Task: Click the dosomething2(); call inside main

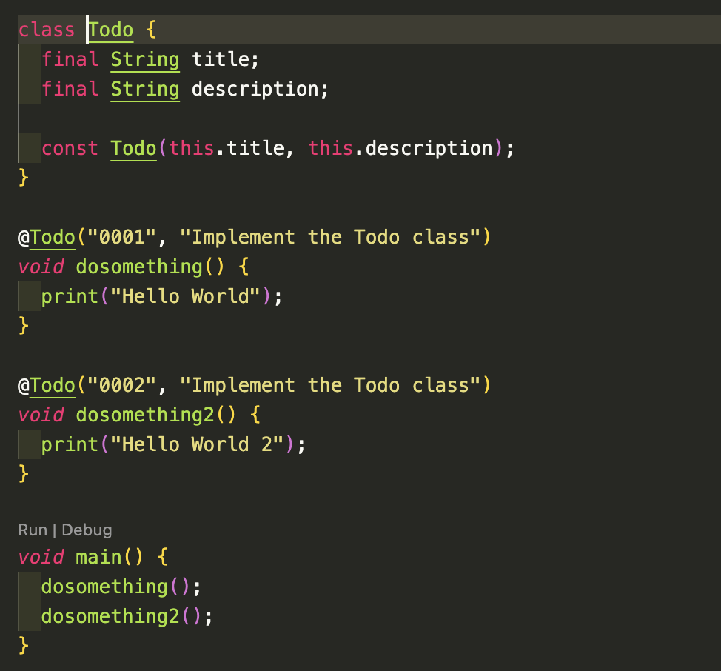Action: coord(127,616)
